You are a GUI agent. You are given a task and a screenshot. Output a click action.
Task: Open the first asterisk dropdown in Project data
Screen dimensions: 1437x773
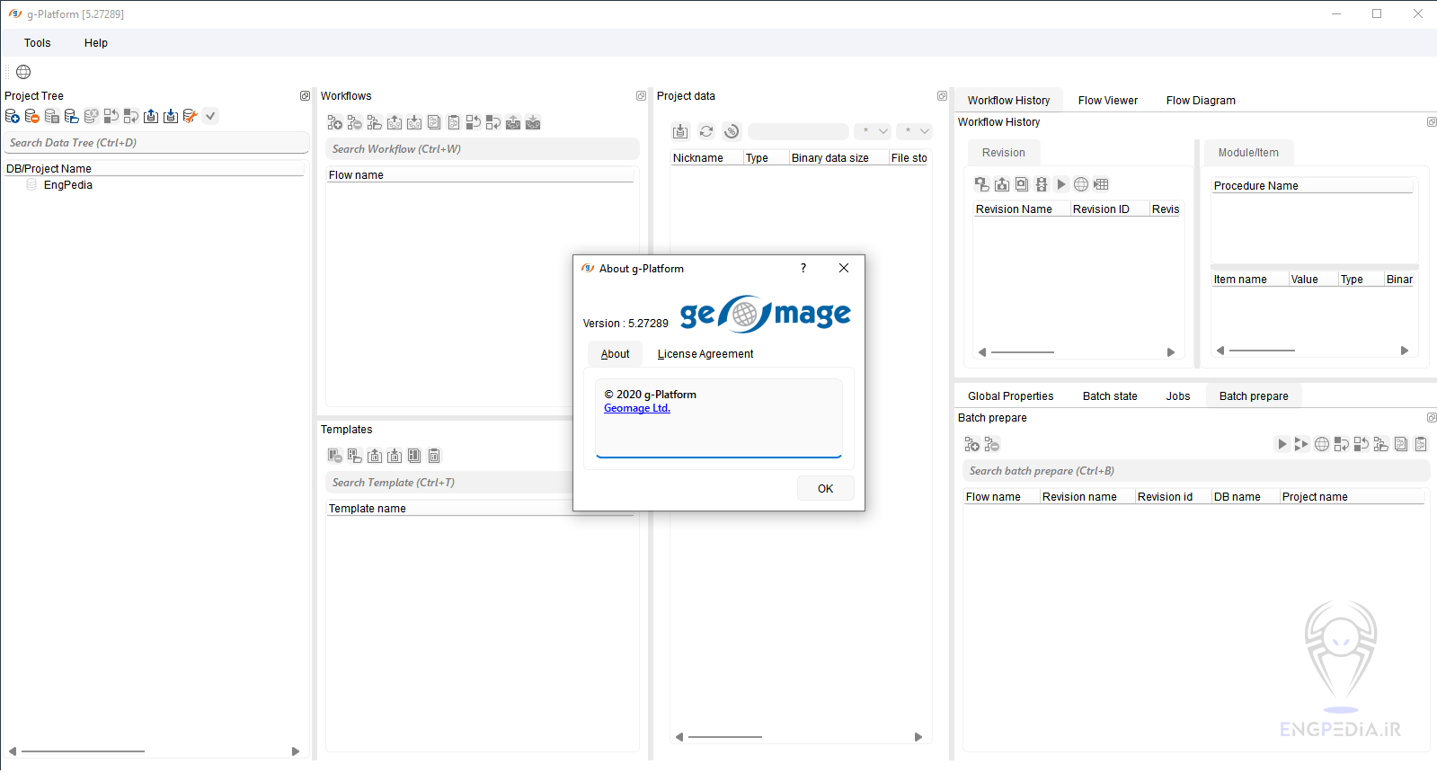tap(872, 131)
